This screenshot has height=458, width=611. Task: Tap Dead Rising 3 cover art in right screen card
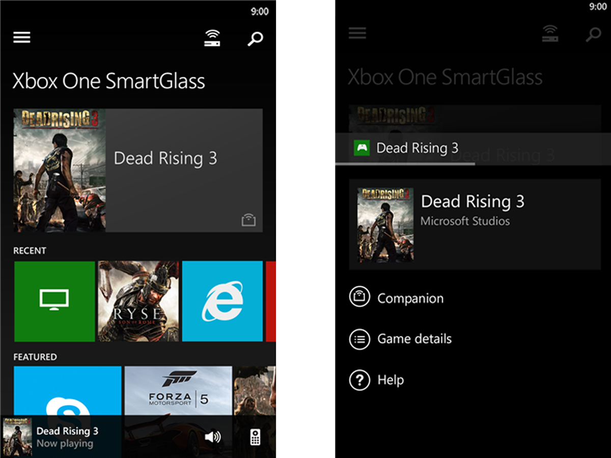pos(385,225)
